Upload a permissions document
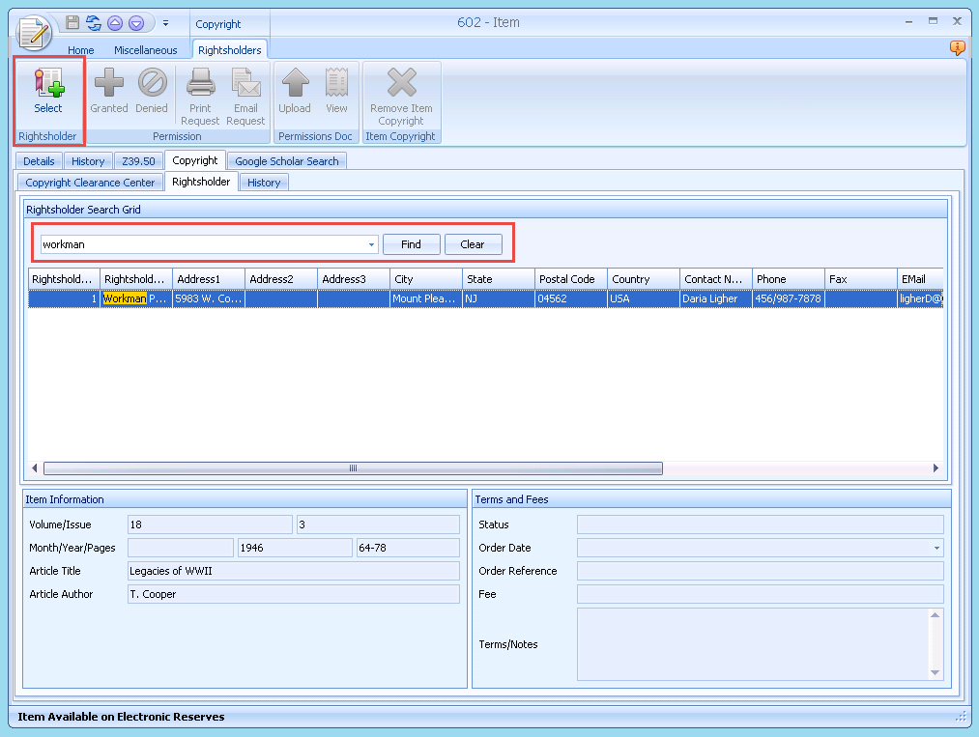Viewport: 979px width, 737px height. (x=294, y=94)
